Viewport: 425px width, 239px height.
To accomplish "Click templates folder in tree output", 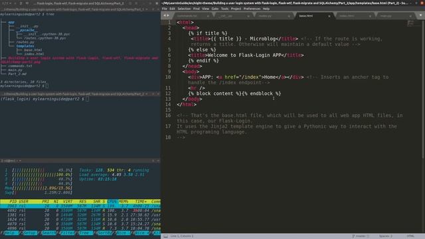I will point(25,46).
